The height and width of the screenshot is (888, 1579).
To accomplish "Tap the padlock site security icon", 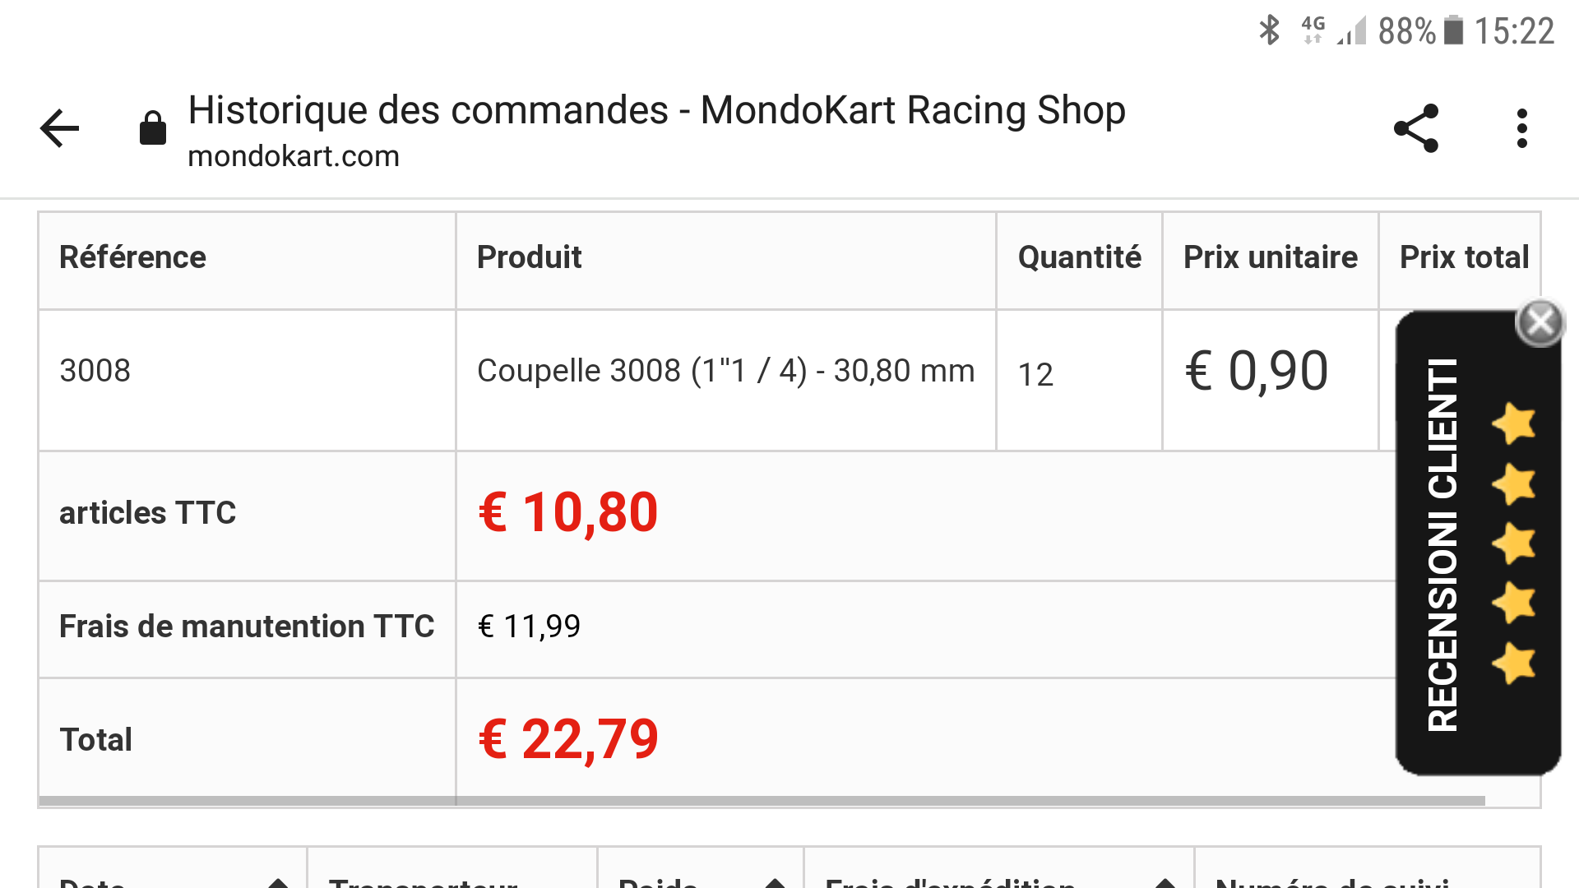I will tap(153, 129).
